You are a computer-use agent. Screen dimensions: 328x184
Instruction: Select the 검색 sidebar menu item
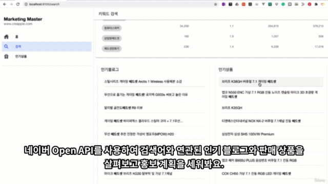(47, 47)
